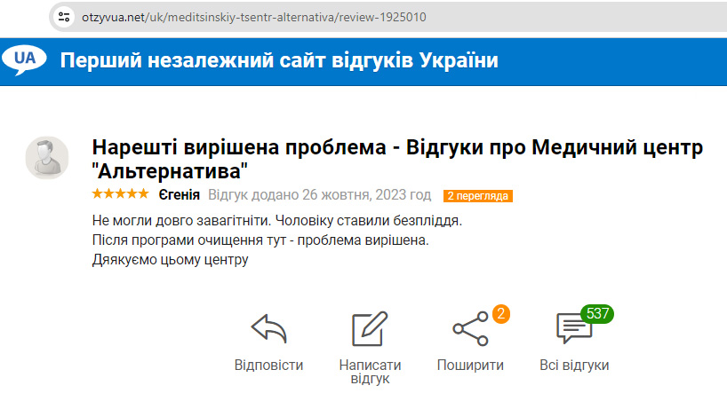Click the five-star orange rating

pos(120,194)
